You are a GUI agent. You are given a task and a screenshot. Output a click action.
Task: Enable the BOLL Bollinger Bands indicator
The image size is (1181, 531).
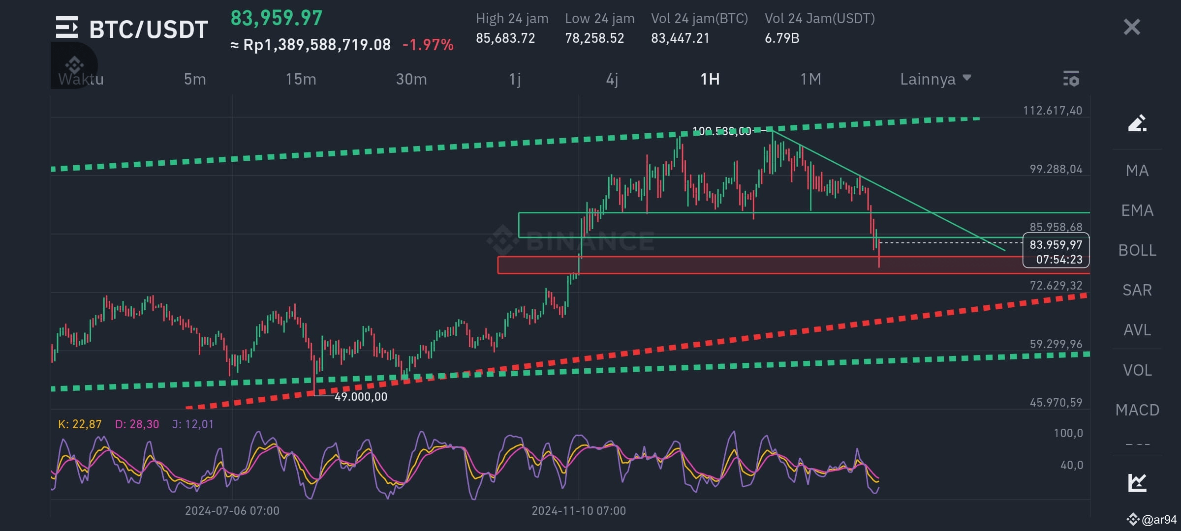[1137, 250]
